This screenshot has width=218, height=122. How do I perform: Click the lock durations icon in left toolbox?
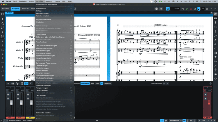[x=3, y=41]
